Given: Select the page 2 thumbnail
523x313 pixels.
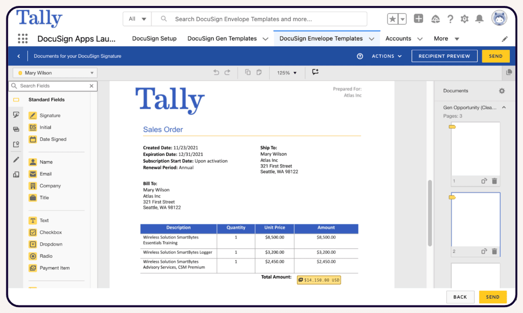Looking at the screenshot, I should (x=475, y=220).
